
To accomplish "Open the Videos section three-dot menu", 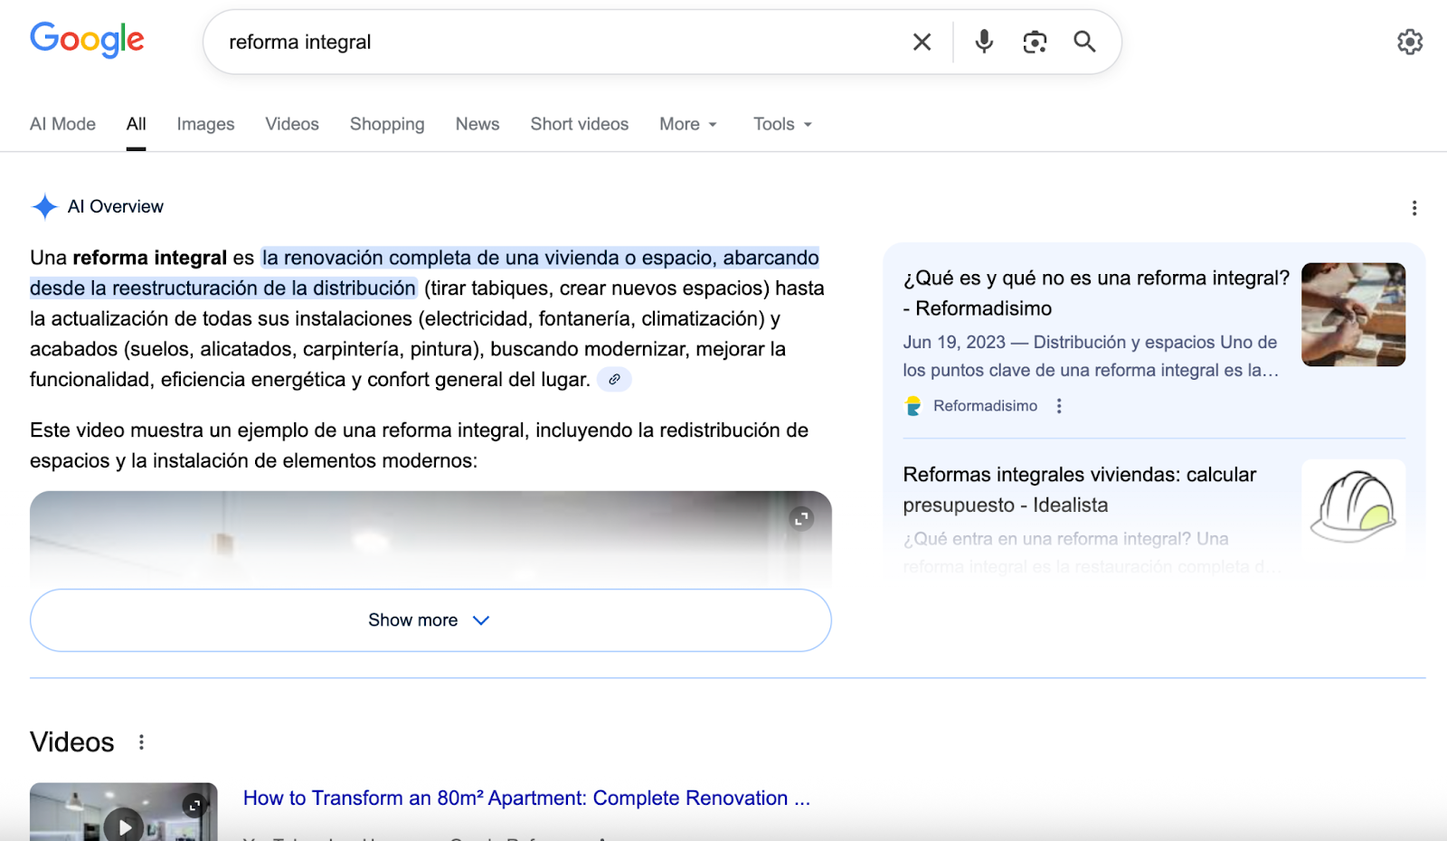I will (x=141, y=742).
